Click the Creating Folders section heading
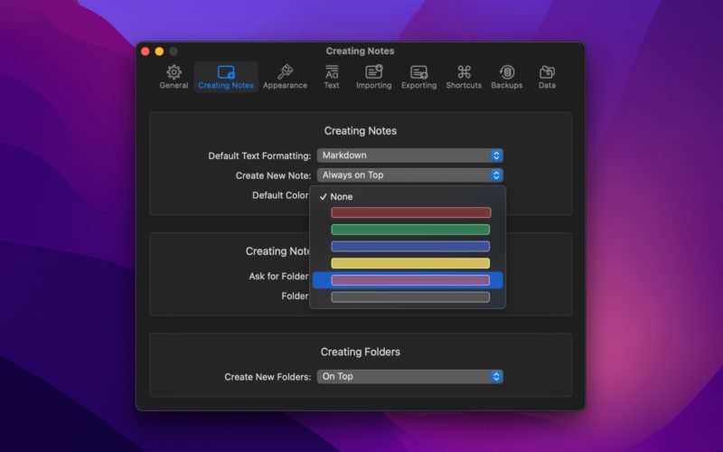Screen dimensions: 723x452 (x=361, y=352)
